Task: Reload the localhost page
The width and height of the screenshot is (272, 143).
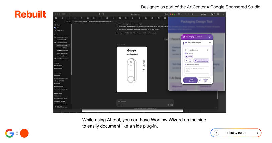Action: coord(214,14)
